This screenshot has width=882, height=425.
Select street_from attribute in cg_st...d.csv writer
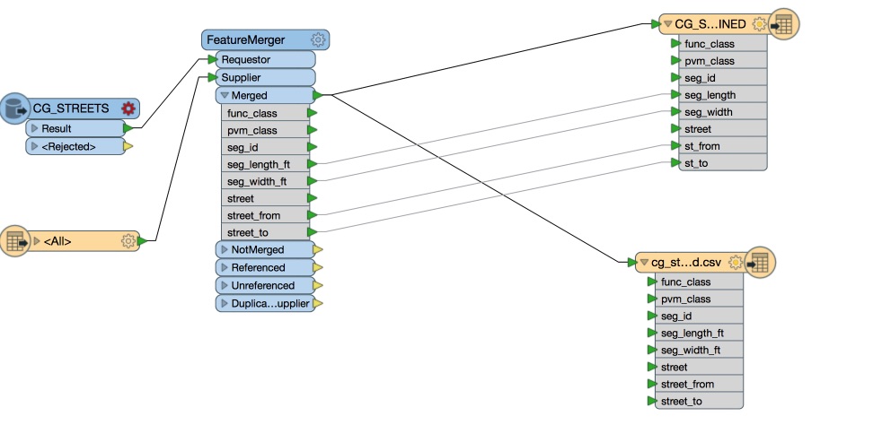point(695,384)
